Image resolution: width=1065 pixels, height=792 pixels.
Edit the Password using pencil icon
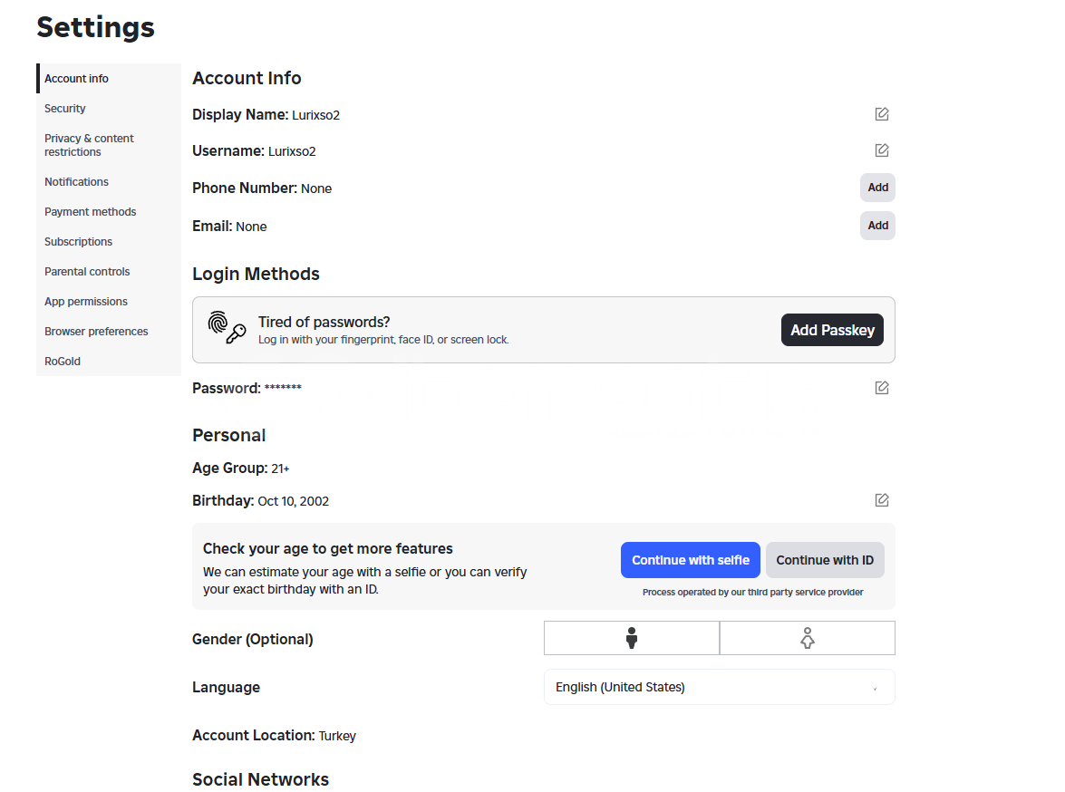[x=882, y=388]
